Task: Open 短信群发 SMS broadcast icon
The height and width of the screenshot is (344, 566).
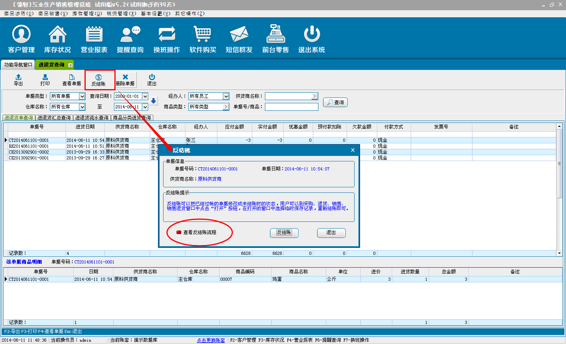Action: [239, 39]
